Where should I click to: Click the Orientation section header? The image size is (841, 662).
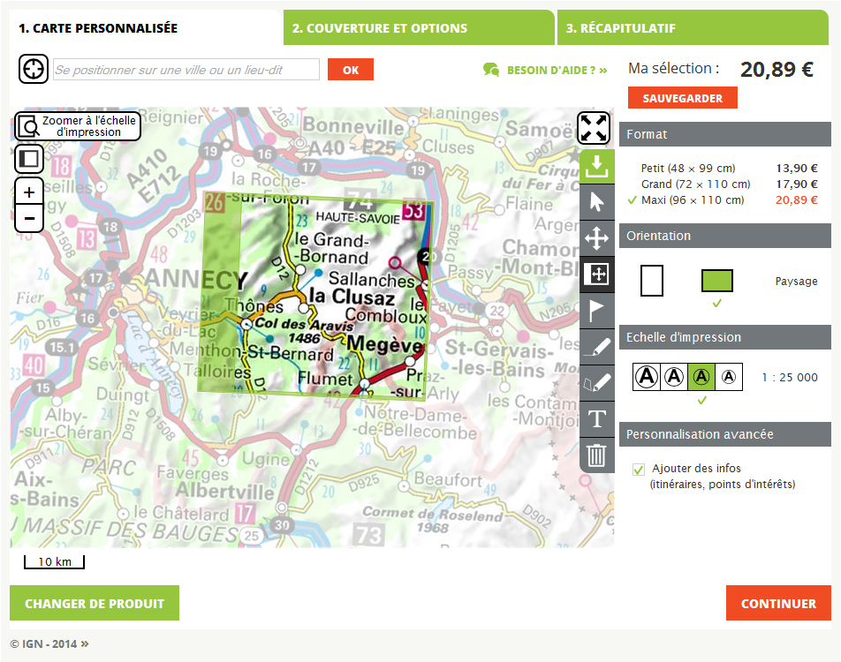[725, 236]
